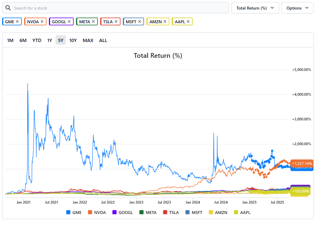Click the Jul 2024 x-axis label

pos(221,202)
